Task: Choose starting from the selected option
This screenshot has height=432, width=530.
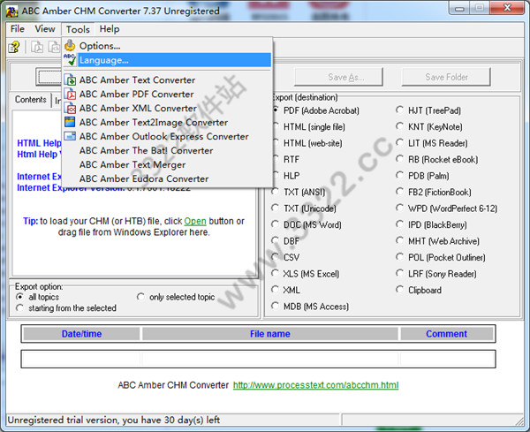Action: [x=66, y=308]
